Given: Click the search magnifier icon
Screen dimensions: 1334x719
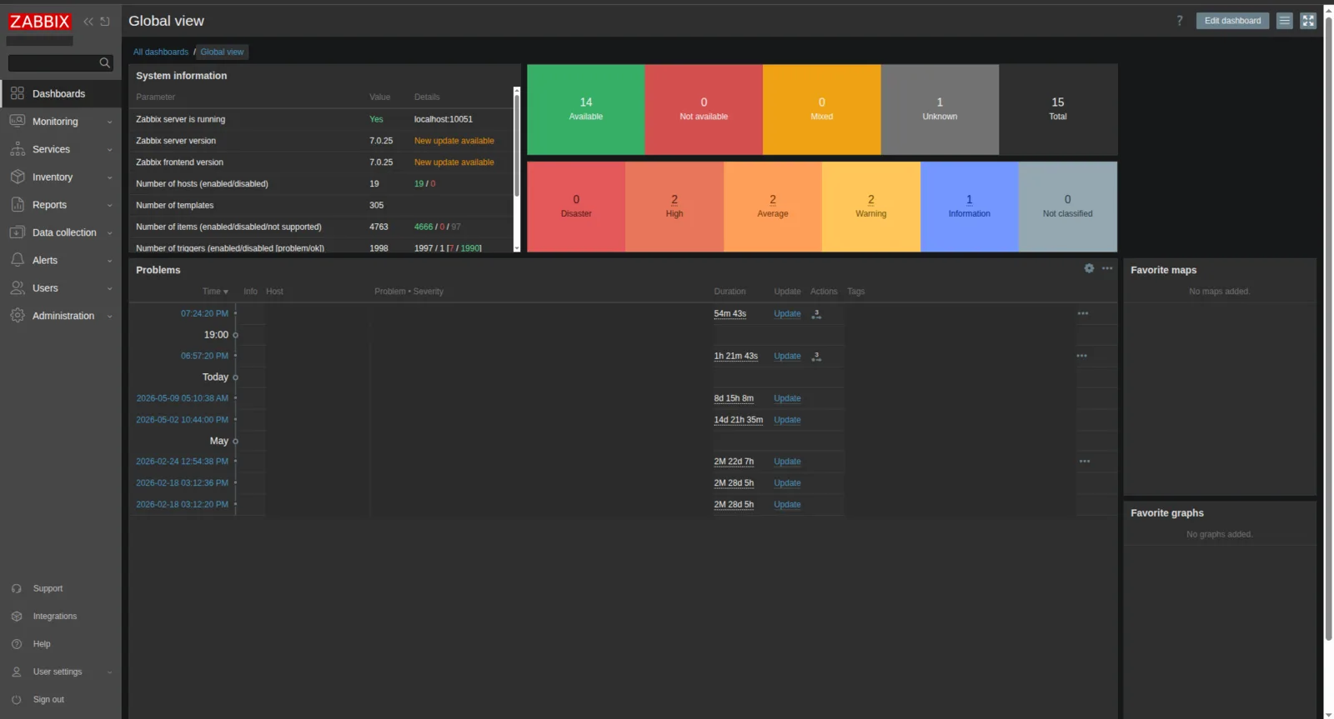Looking at the screenshot, I should tap(105, 62).
